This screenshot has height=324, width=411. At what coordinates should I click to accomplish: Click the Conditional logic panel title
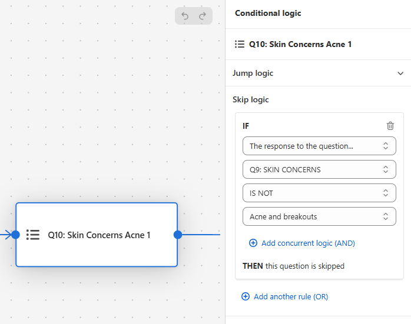(268, 13)
